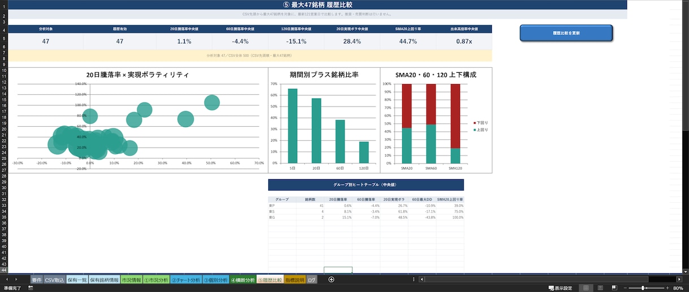Click the tab bar split handle dots

(x=414, y=280)
